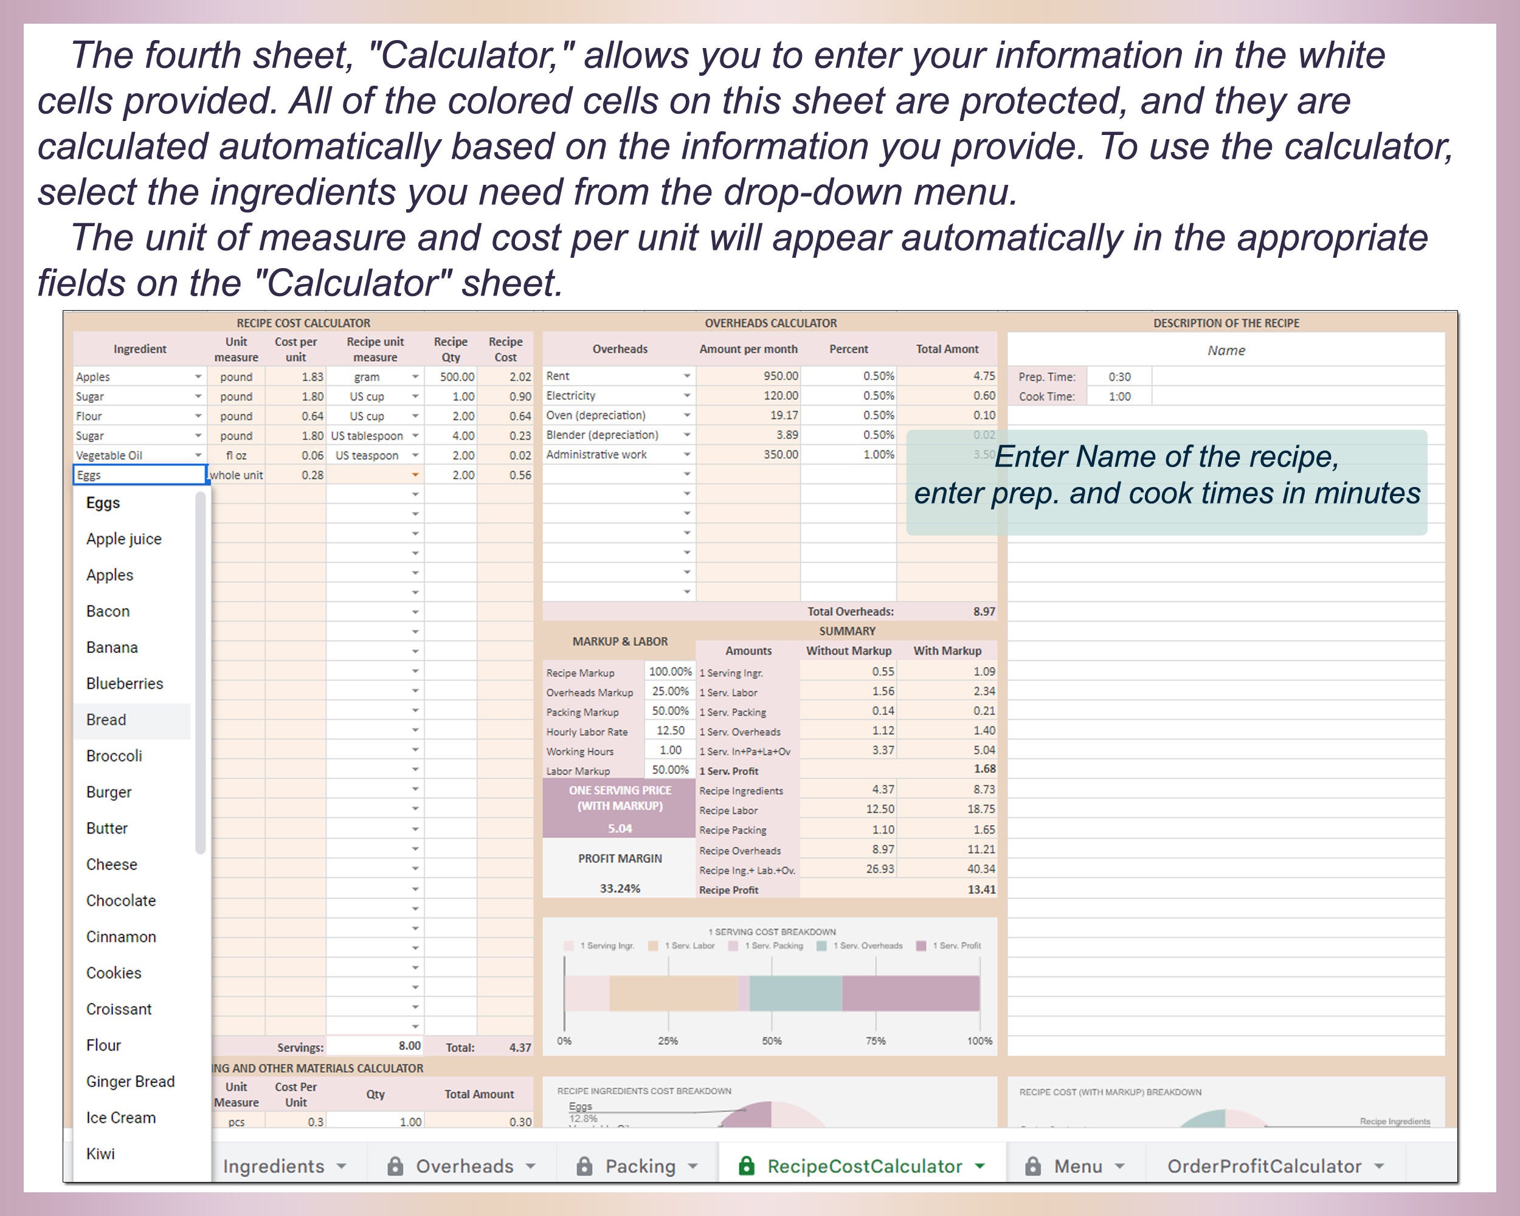Click the lock icon on Overheads tab
This screenshot has height=1216, width=1520.
(396, 1166)
